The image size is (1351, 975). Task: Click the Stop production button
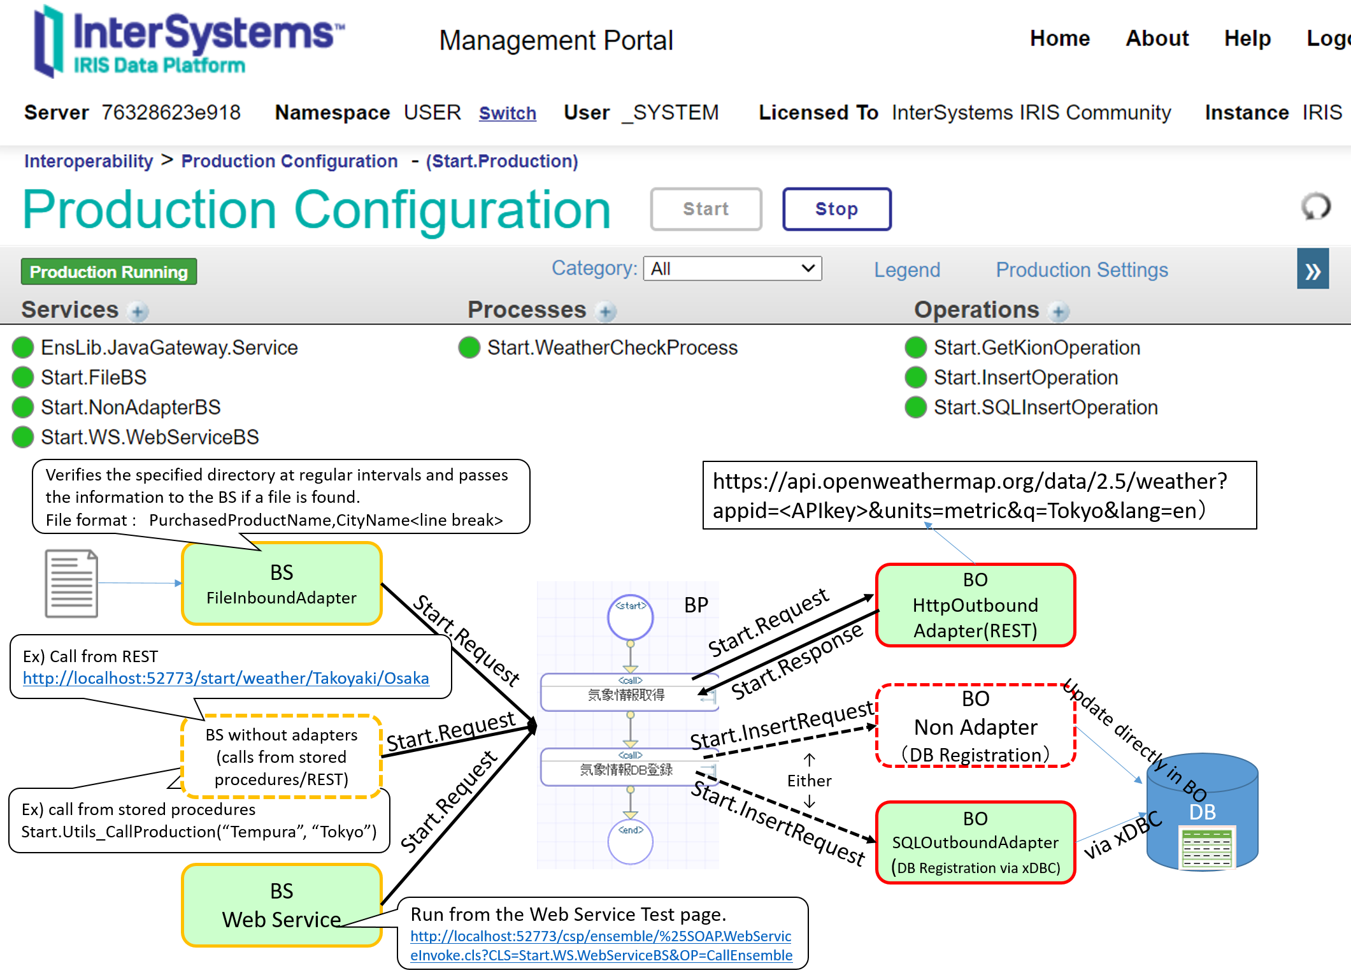point(837,209)
